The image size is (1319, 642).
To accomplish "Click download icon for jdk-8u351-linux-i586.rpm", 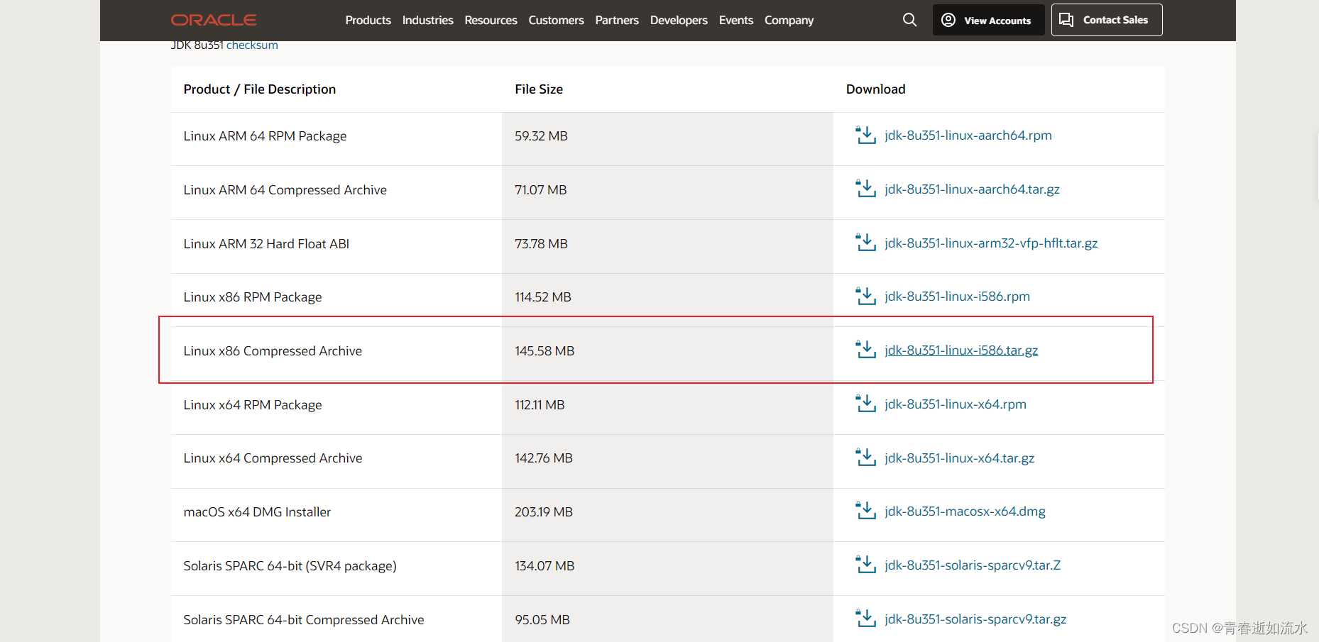I will 865,296.
